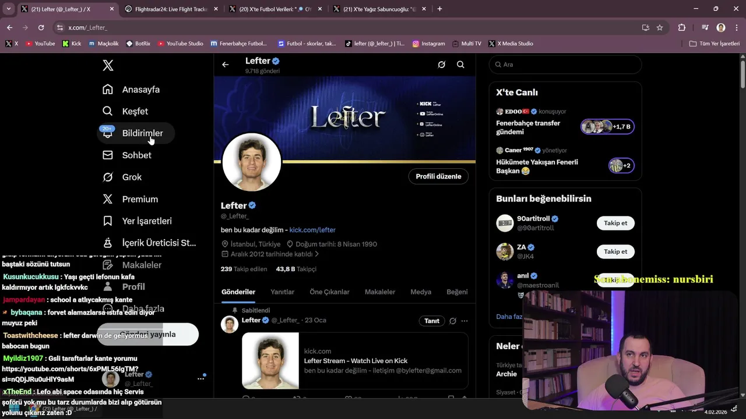Open Instagram bookmark
The width and height of the screenshot is (746, 419).
coord(429,44)
